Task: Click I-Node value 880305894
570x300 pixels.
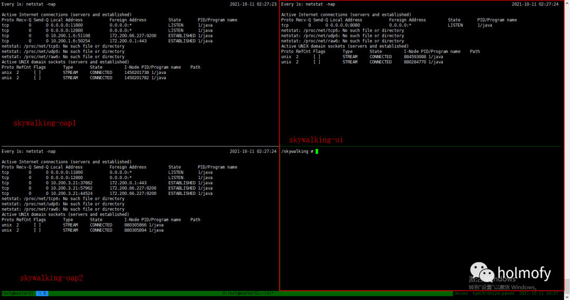Action: (x=135, y=230)
